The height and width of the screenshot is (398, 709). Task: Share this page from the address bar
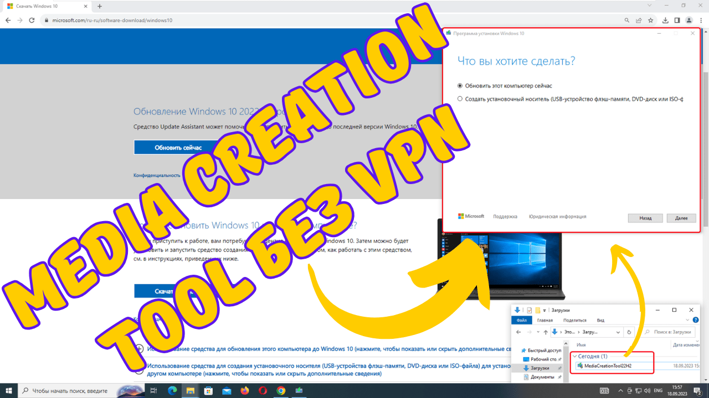click(x=639, y=20)
